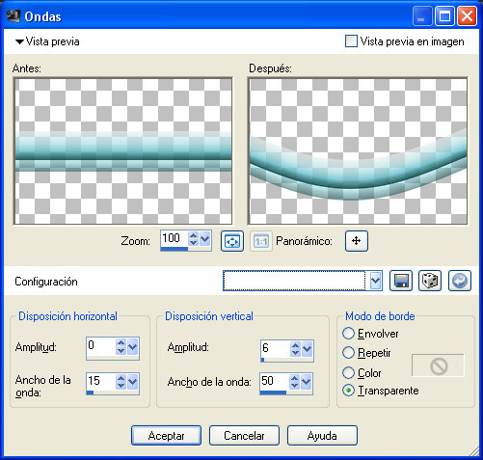Open the Configuración presets dropdown
The height and width of the screenshot is (460, 483).
375,281
